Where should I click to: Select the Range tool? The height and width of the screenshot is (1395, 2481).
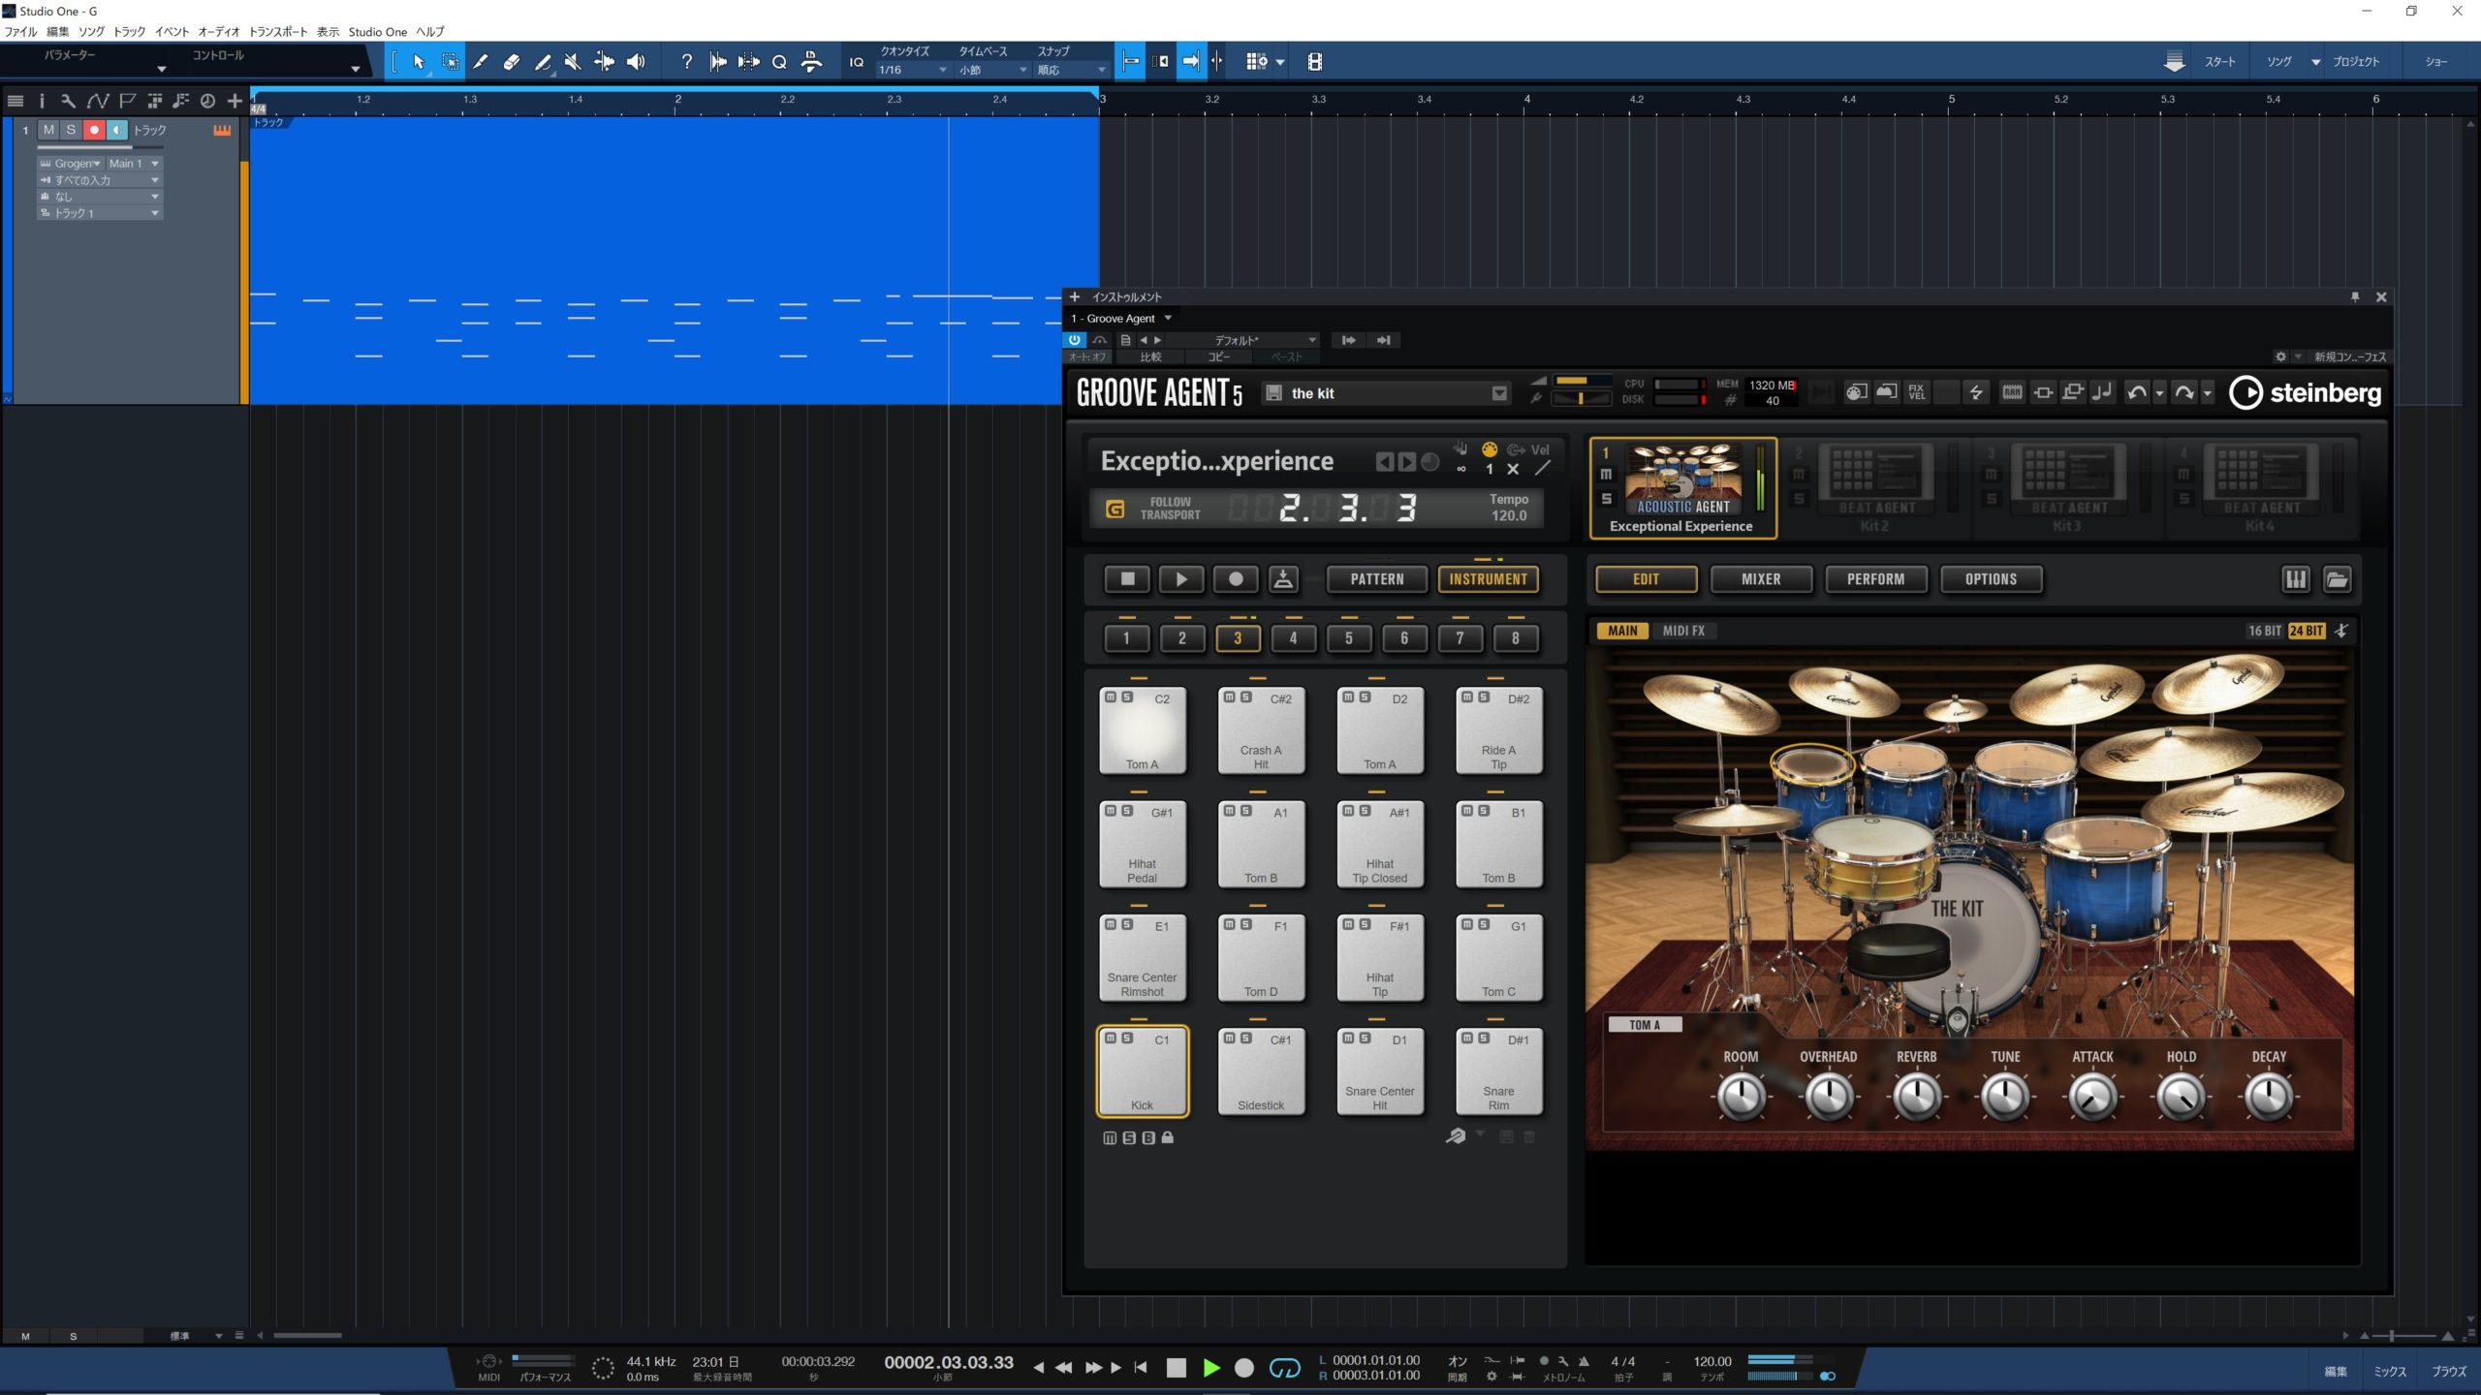pyautogui.click(x=450, y=62)
